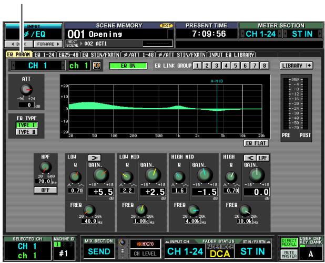
Task: Click the LOW MID GAIN knob
Action: coord(153,175)
